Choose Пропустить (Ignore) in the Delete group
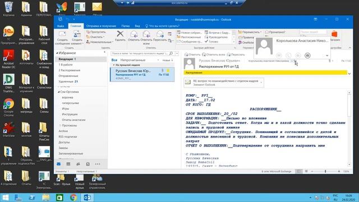This screenshot has width=359, height=202. pyautogui.click(x=96, y=32)
